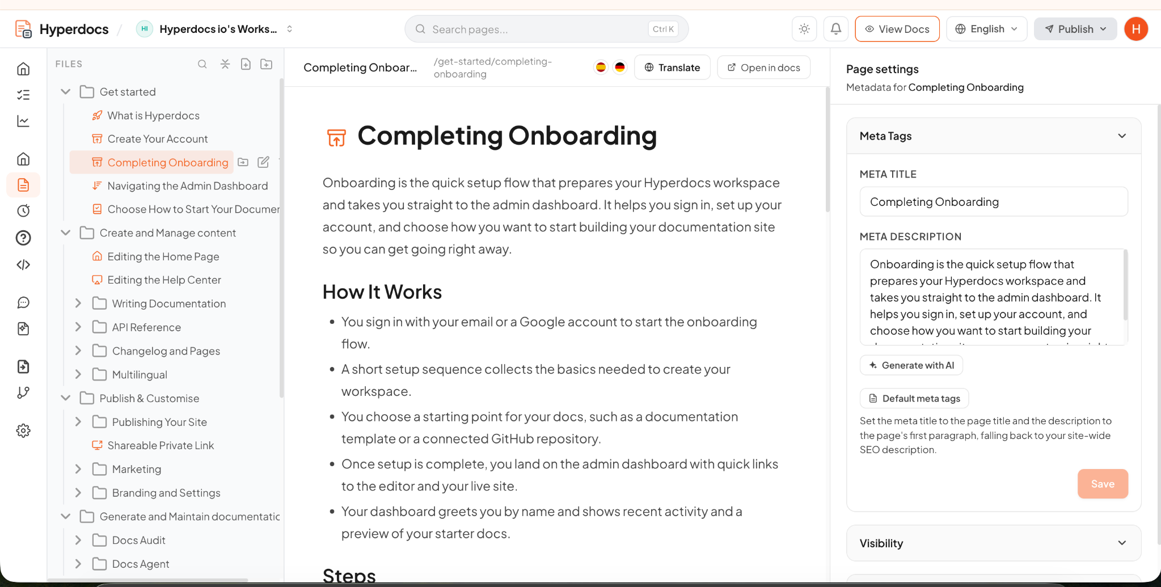Expand the Writing Documentation folder
The image size is (1161, 587).
78,303
